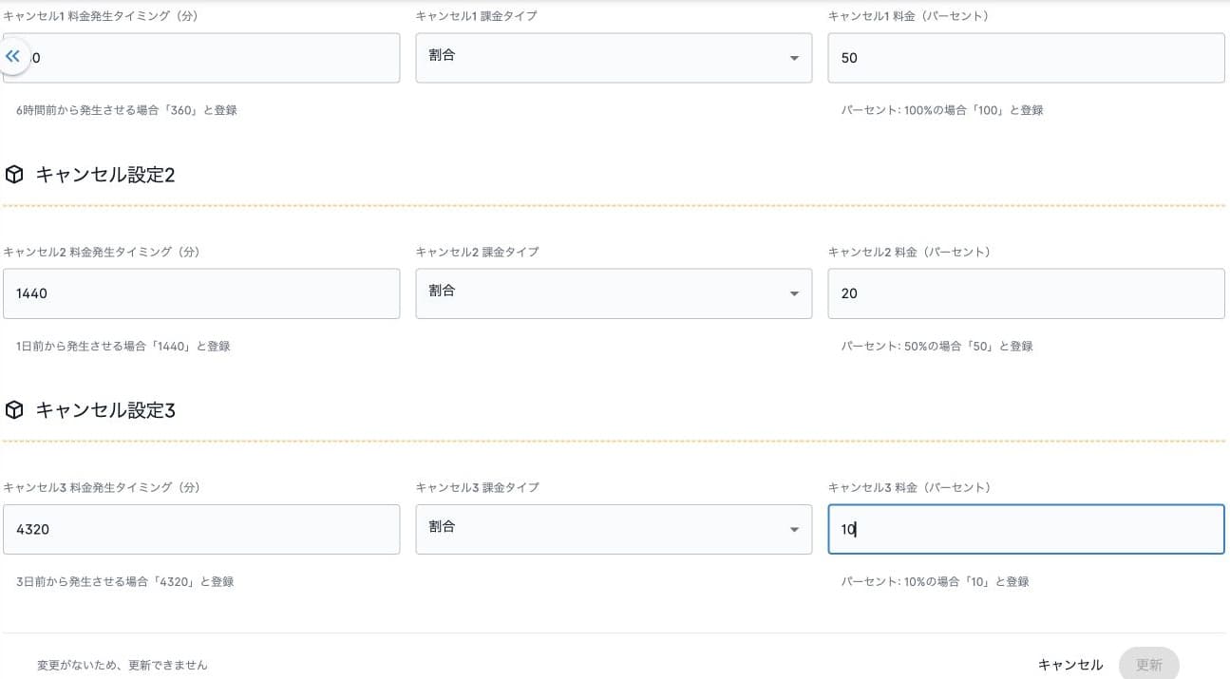Click hint パーセント: 10%の場合「10」と登録

coord(936,581)
